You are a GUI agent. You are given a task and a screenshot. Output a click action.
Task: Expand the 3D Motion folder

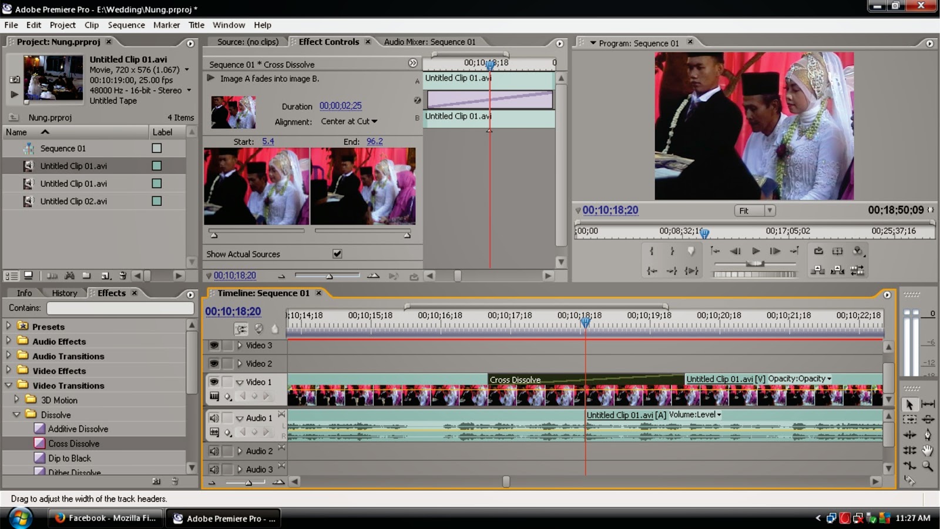click(16, 399)
